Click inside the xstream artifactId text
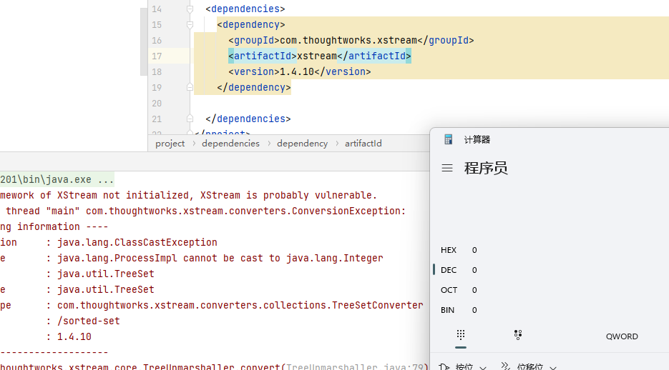The height and width of the screenshot is (370, 669). (316, 56)
